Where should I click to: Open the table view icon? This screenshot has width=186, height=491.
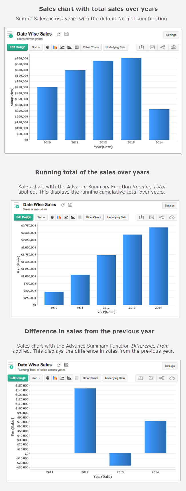coord(76,47)
